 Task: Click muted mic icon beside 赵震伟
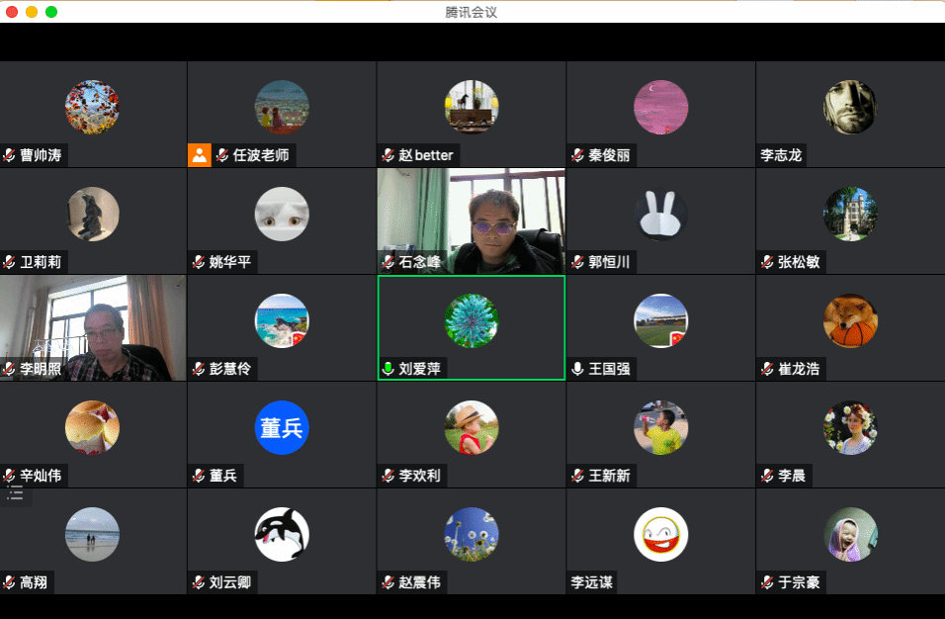click(x=388, y=582)
